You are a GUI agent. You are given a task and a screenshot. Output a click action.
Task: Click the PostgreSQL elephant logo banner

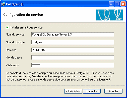[x=109, y=15]
